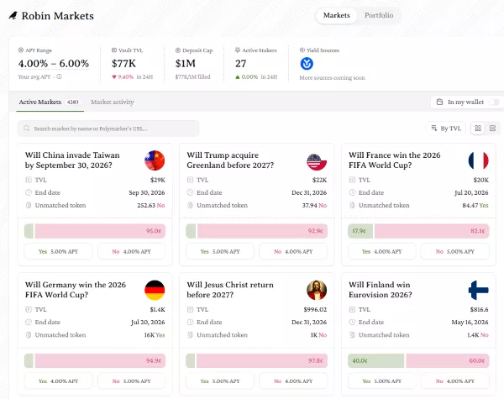The height and width of the screenshot is (399, 504).
Task: Choose Yes 4.00% APY on Germany market
Action: click(x=59, y=381)
